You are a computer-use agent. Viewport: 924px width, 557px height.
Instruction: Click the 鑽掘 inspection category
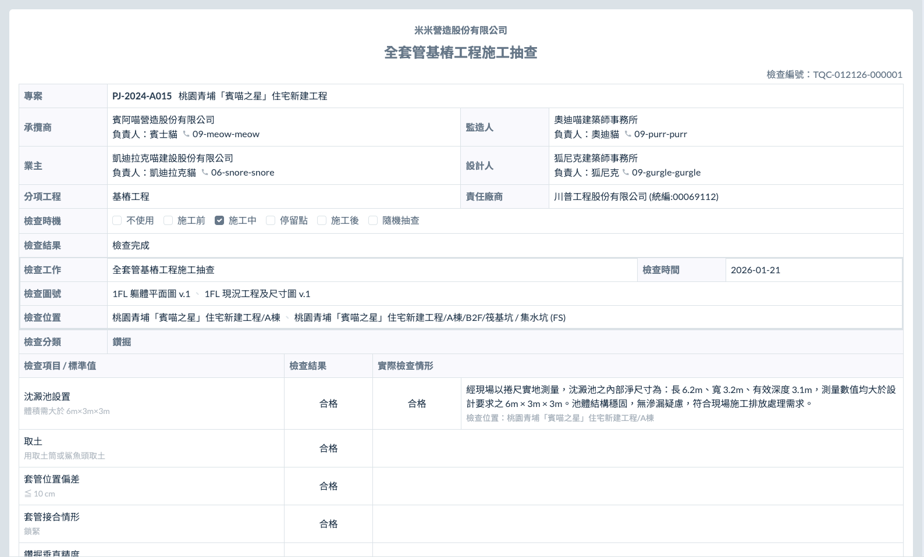click(x=122, y=342)
